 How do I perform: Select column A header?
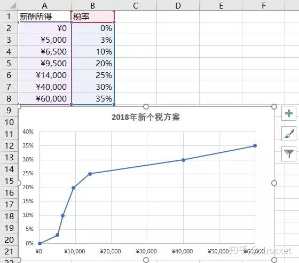point(45,5)
